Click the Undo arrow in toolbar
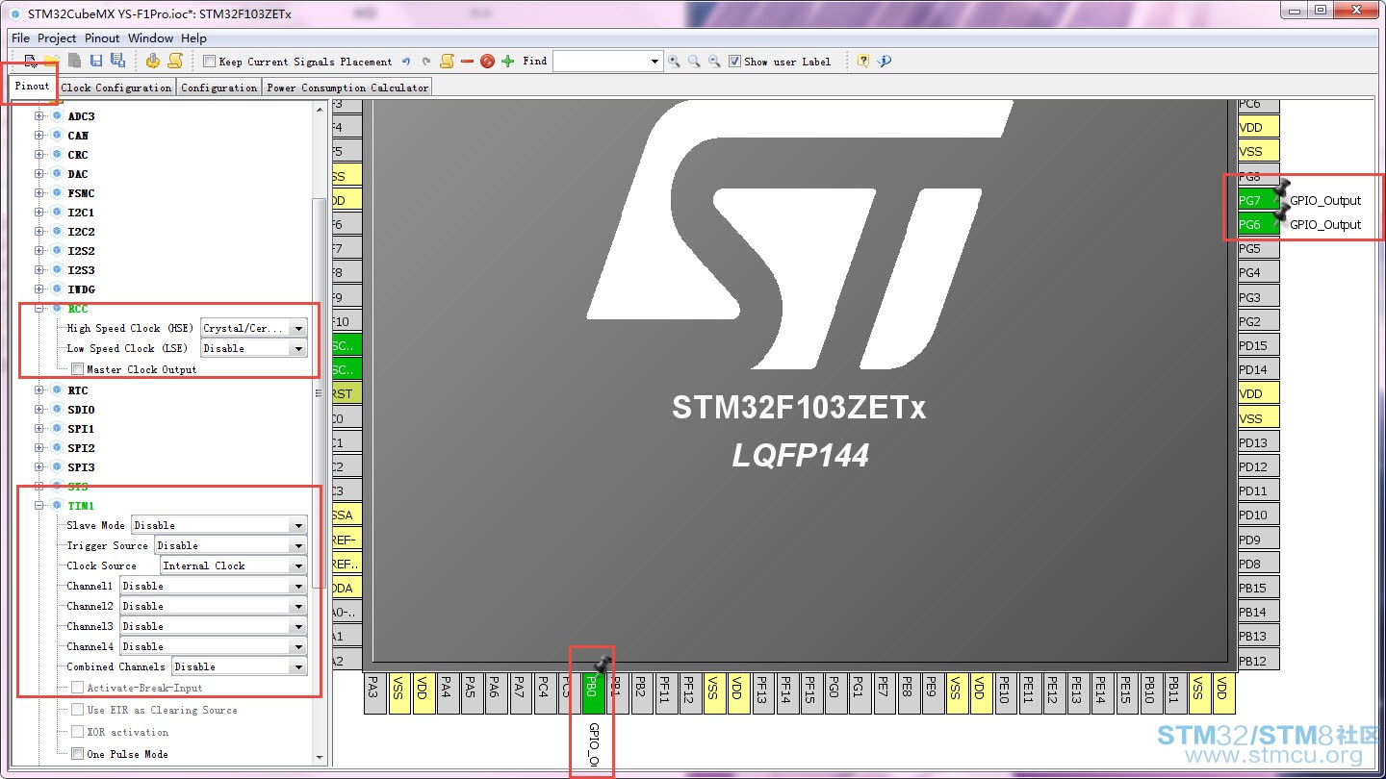Viewport: 1386px width, 779px height. [x=406, y=62]
